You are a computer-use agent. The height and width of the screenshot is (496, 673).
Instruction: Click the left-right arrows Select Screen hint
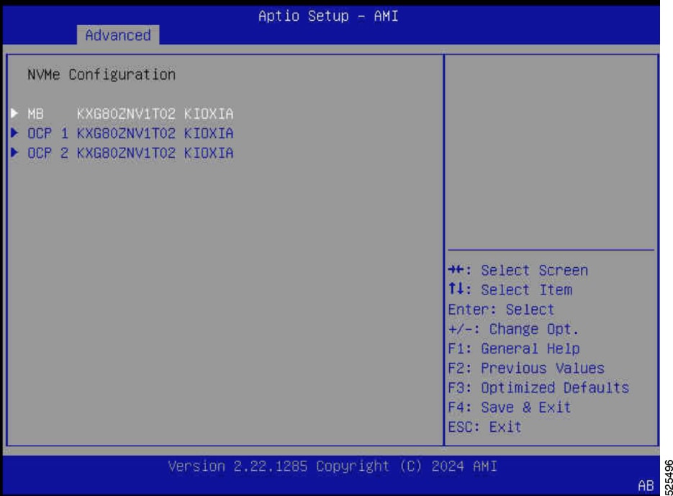point(518,270)
